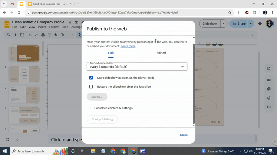Click the print icon in toolbar
The image size is (277, 155).
pos(43,35)
